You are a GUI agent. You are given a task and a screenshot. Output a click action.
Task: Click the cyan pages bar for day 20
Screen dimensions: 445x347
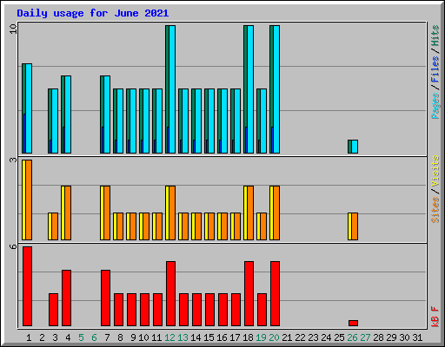click(x=276, y=89)
